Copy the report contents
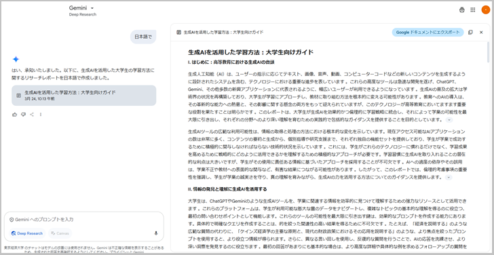The image size is (494, 255). [470, 32]
